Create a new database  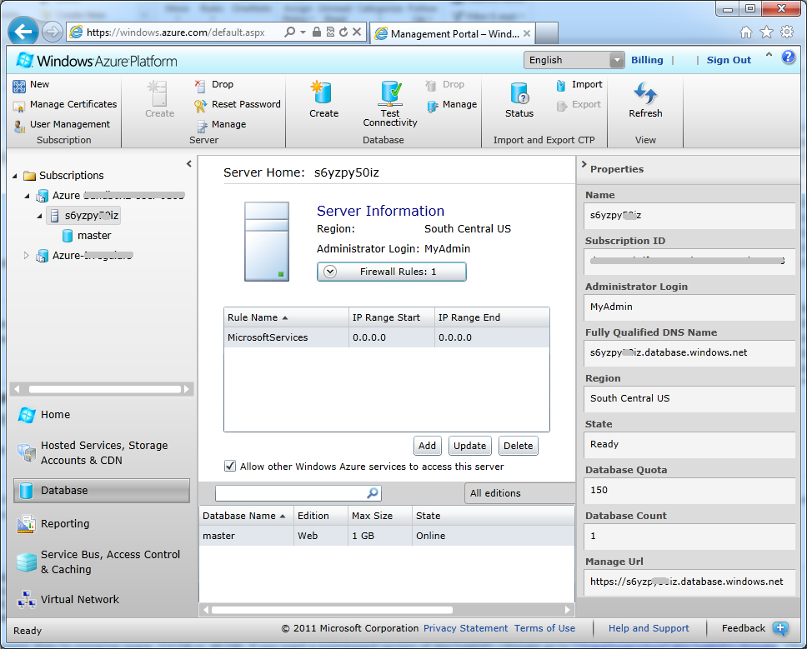323,99
